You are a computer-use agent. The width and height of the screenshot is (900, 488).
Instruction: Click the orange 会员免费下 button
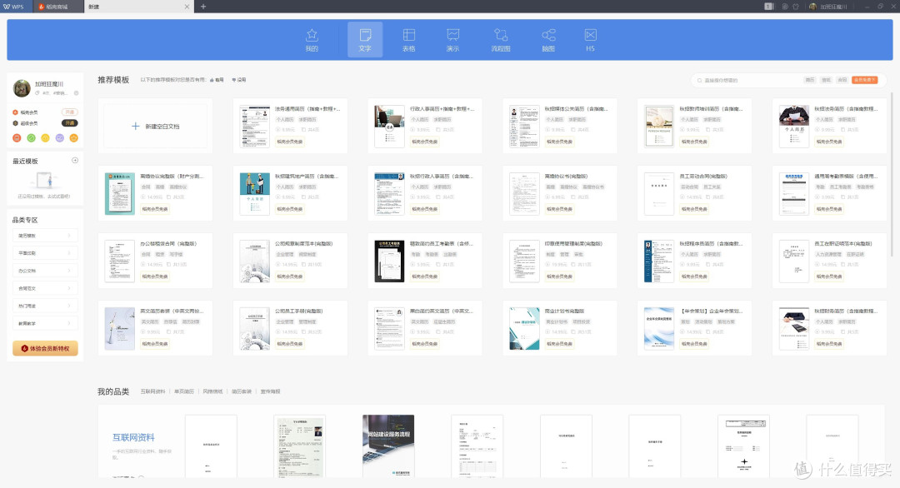pyautogui.click(x=864, y=80)
